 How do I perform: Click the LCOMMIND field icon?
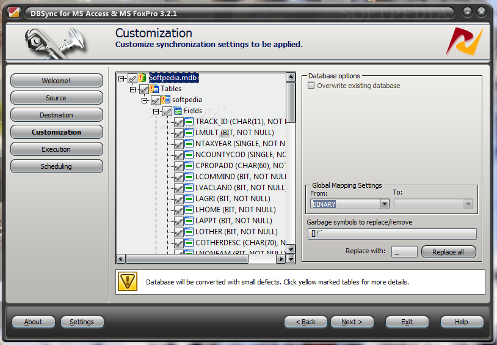point(189,177)
